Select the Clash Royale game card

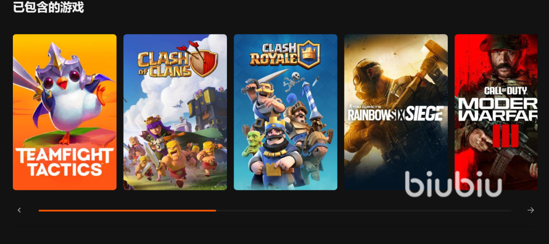(286, 112)
